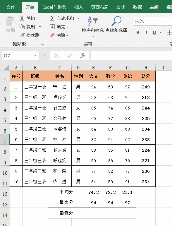Open the Name Box dropdown arrow
Viewport: 172px width, 226px height.
[x=35, y=56]
